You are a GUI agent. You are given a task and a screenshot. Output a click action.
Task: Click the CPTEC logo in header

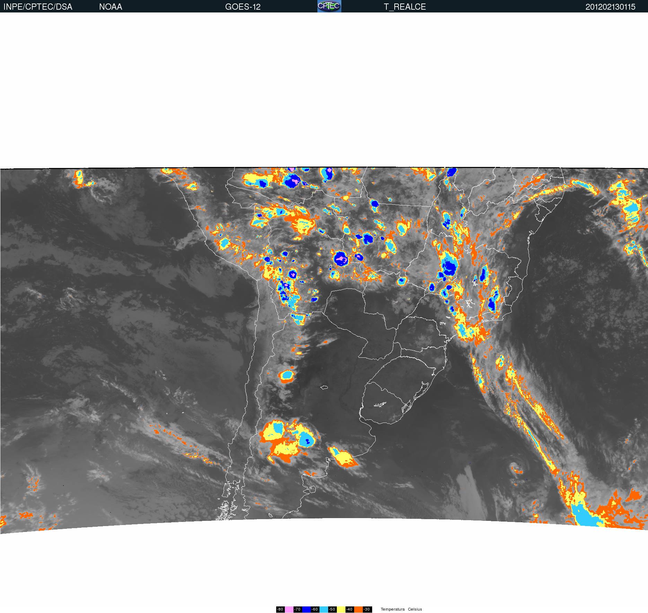[x=329, y=6]
